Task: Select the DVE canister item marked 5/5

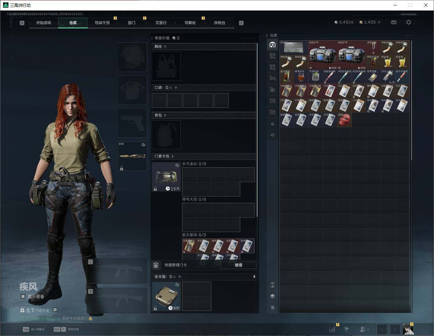Action: coord(388,77)
